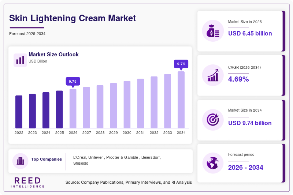This screenshot has height=195, width=293.
Task: Click the 2027 bar in the chart
Action: pos(86,108)
